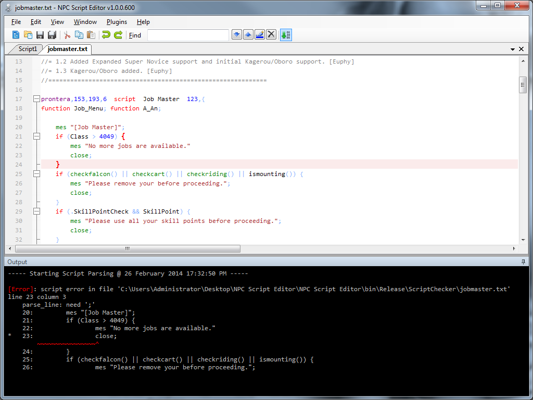This screenshot has height=400, width=533.
Task: Collapse the if block at line 29
Action: [x=36, y=211]
